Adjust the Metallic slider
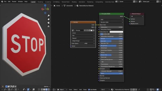Image resolution: width=162 pixels, height=91 pixels. click(x=111, y=39)
